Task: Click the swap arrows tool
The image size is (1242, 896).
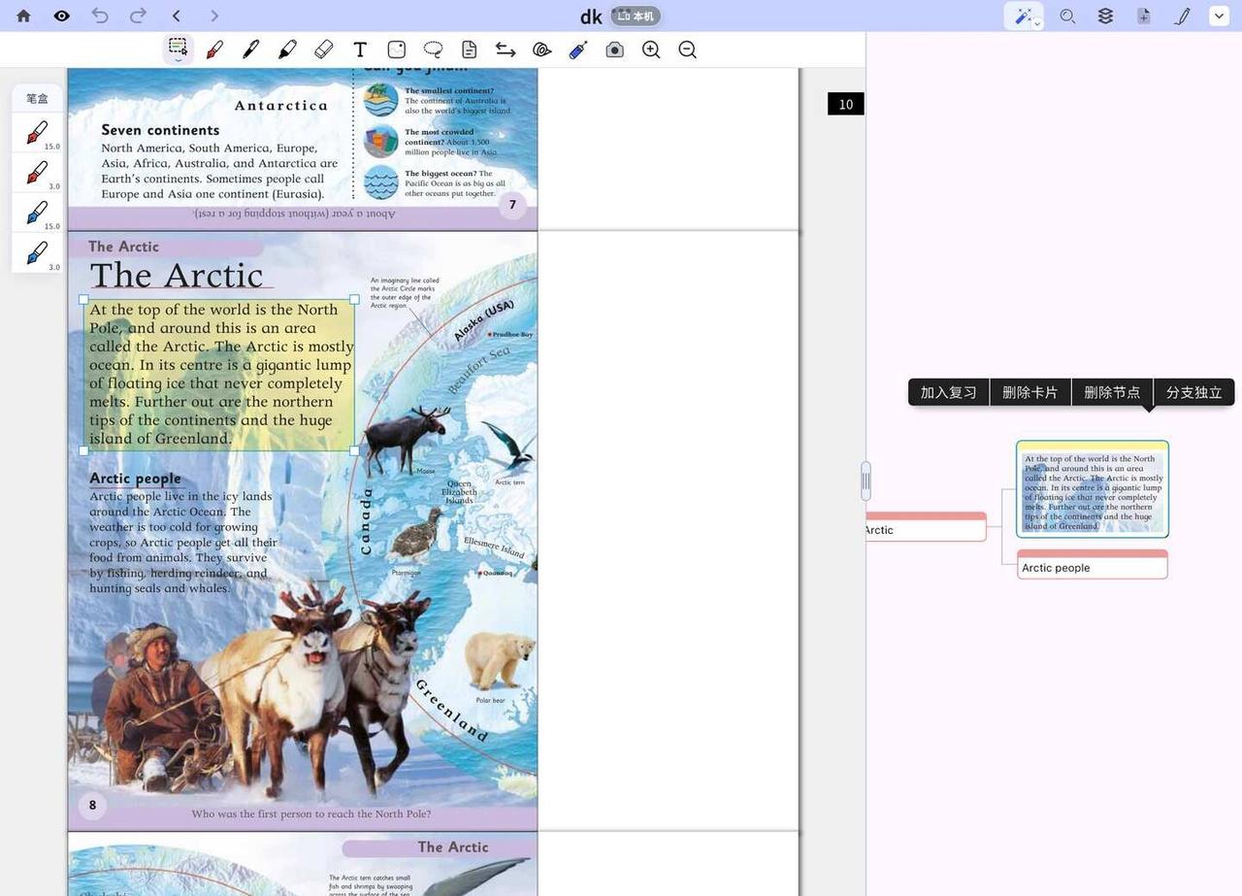Action: click(x=506, y=50)
